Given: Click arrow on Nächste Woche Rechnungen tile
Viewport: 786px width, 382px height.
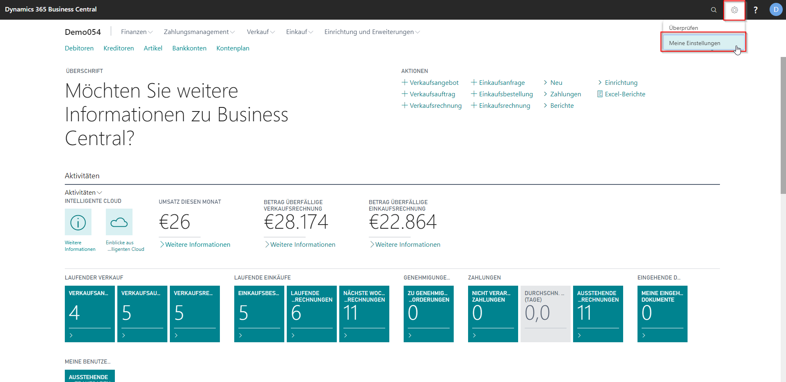Looking at the screenshot, I should [x=345, y=335].
